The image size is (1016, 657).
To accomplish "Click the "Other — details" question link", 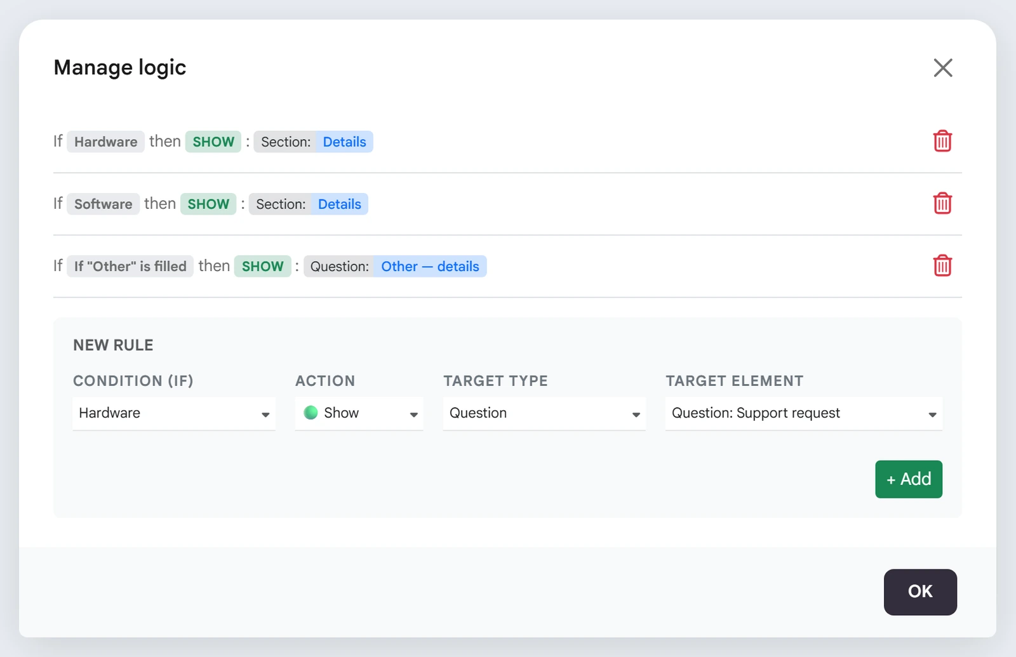I will click(430, 266).
